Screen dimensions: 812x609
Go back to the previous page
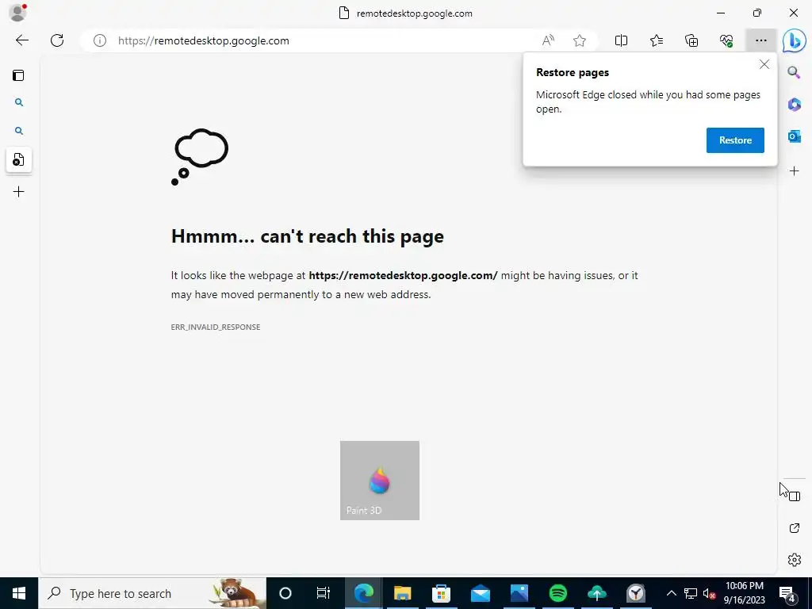(x=21, y=40)
